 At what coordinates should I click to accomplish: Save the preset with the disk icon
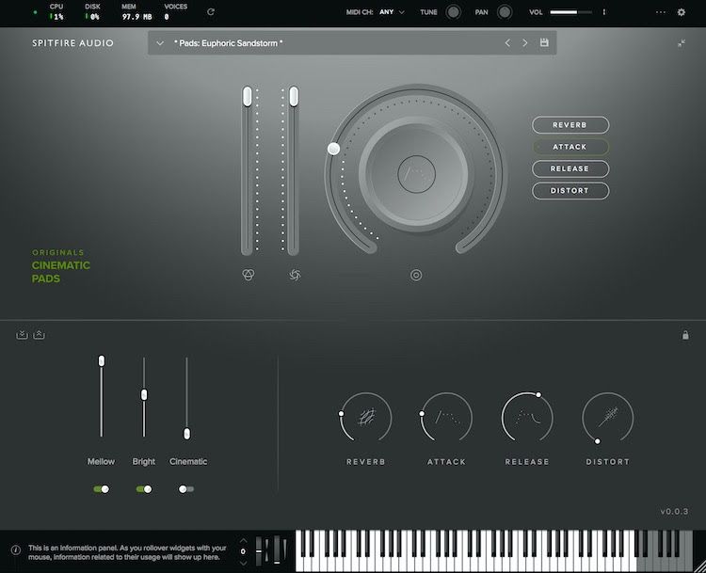pyautogui.click(x=544, y=43)
